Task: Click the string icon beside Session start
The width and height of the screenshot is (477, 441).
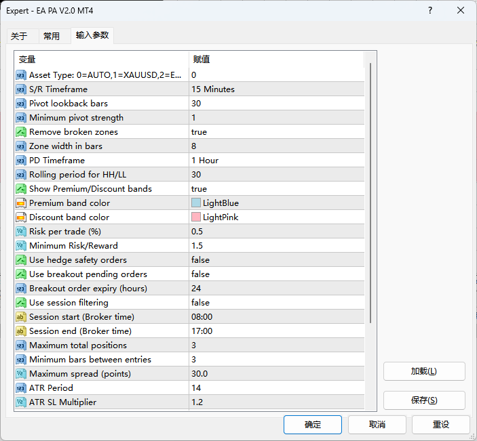Action: pos(21,317)
